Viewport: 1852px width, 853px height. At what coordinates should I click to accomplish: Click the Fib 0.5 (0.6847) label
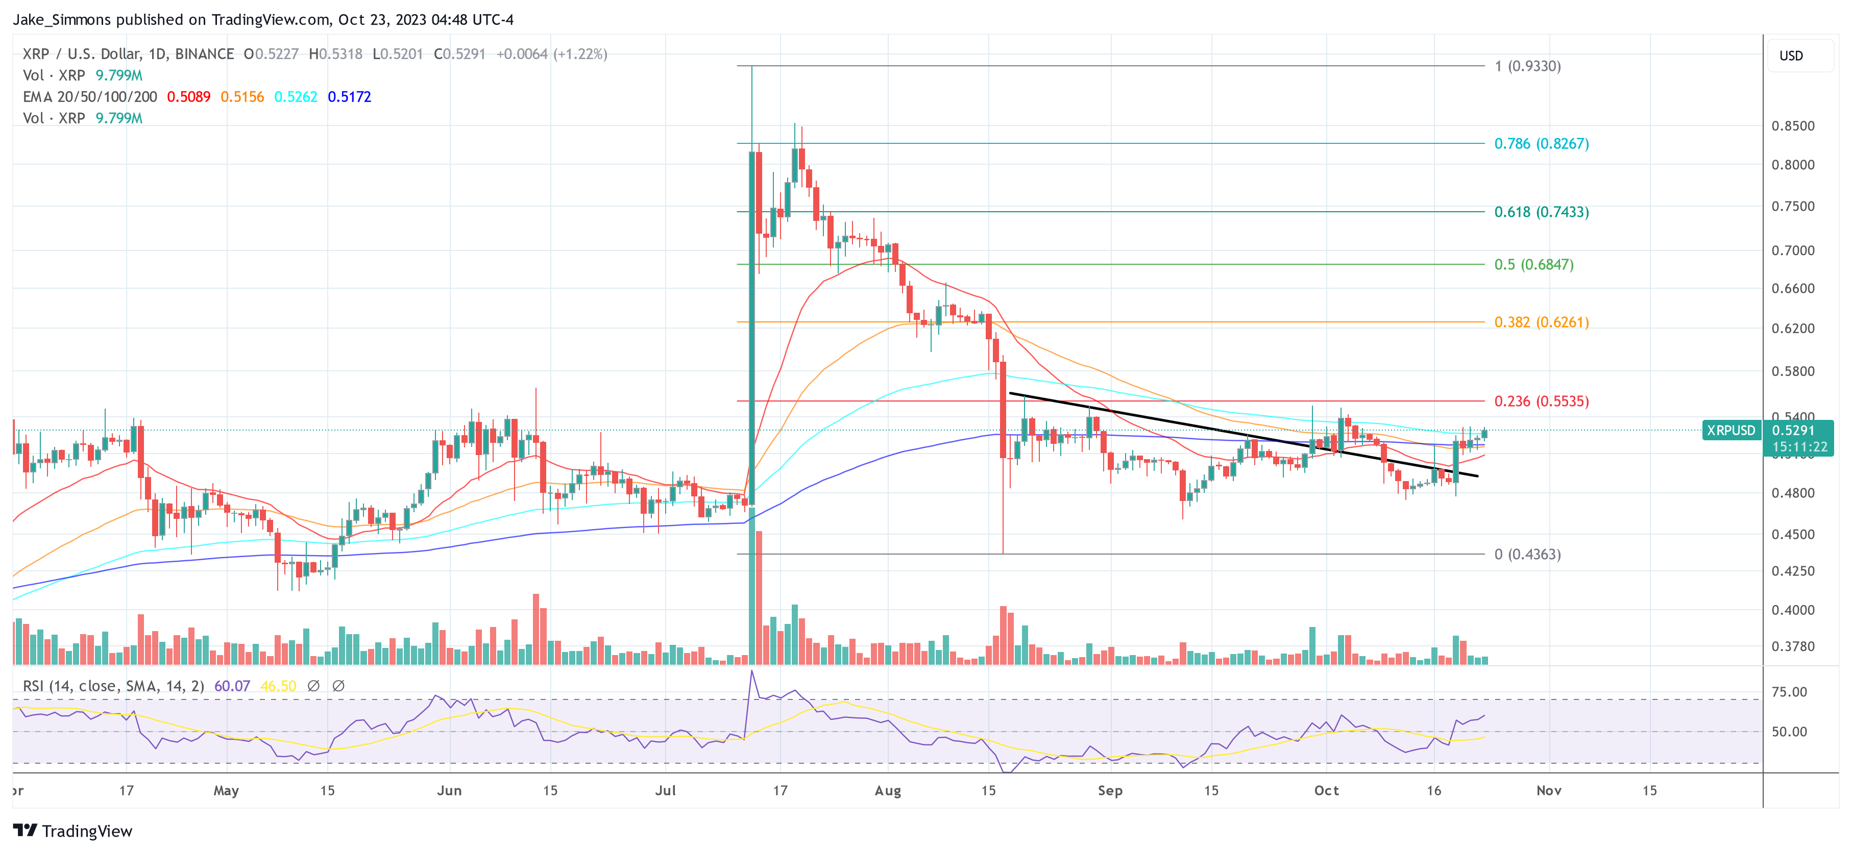coord(1533,264)
